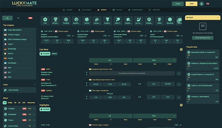
Task: Open the Tennis sport category
Action: point(87,21)
